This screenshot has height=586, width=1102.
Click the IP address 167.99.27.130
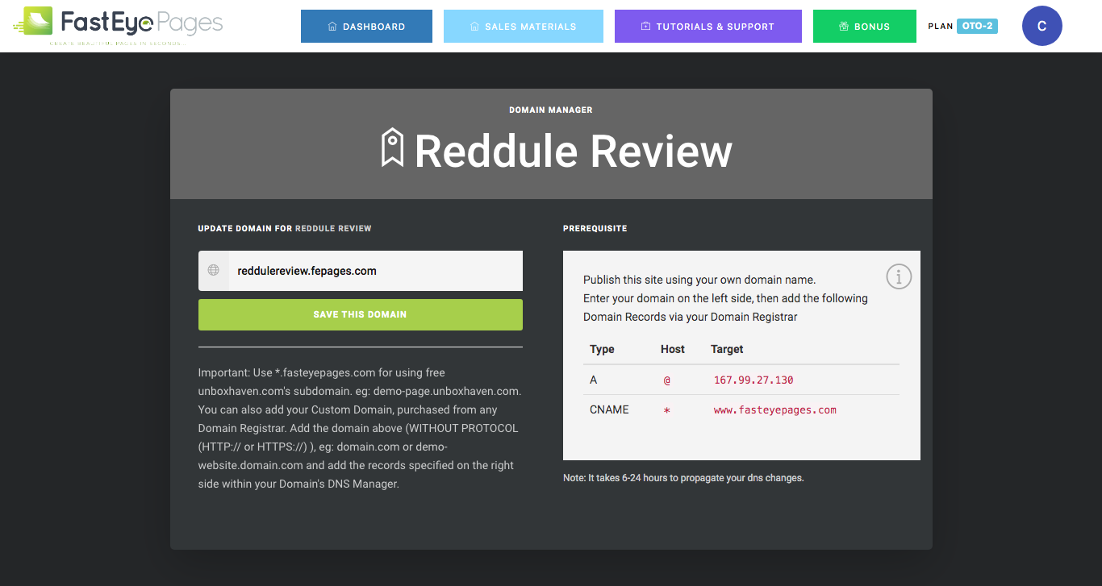[753, 380]
